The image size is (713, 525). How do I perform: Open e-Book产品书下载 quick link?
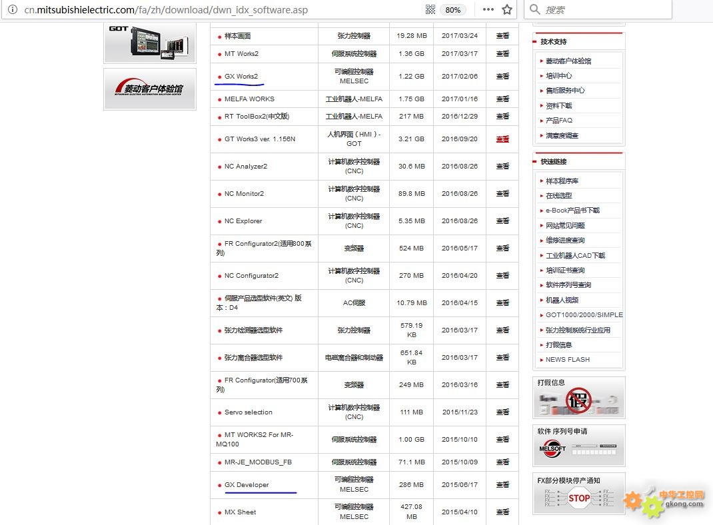coord(572,211)
